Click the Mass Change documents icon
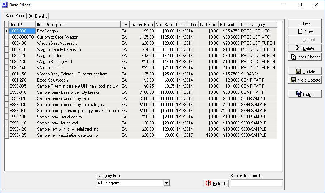 click(293, 57)
